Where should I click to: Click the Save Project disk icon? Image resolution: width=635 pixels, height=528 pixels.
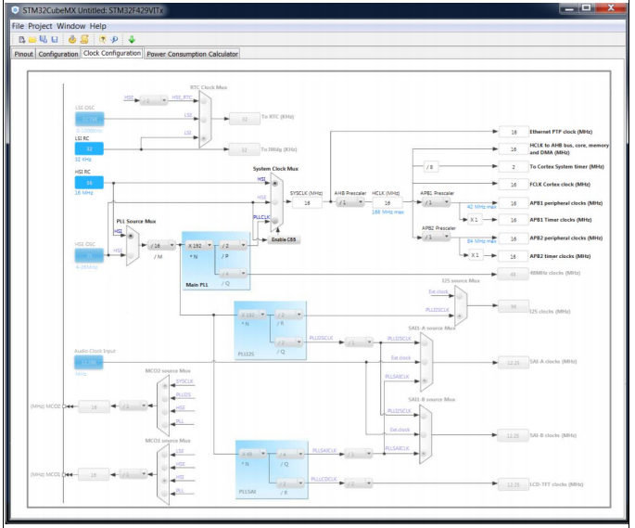[x=55, y=39]
